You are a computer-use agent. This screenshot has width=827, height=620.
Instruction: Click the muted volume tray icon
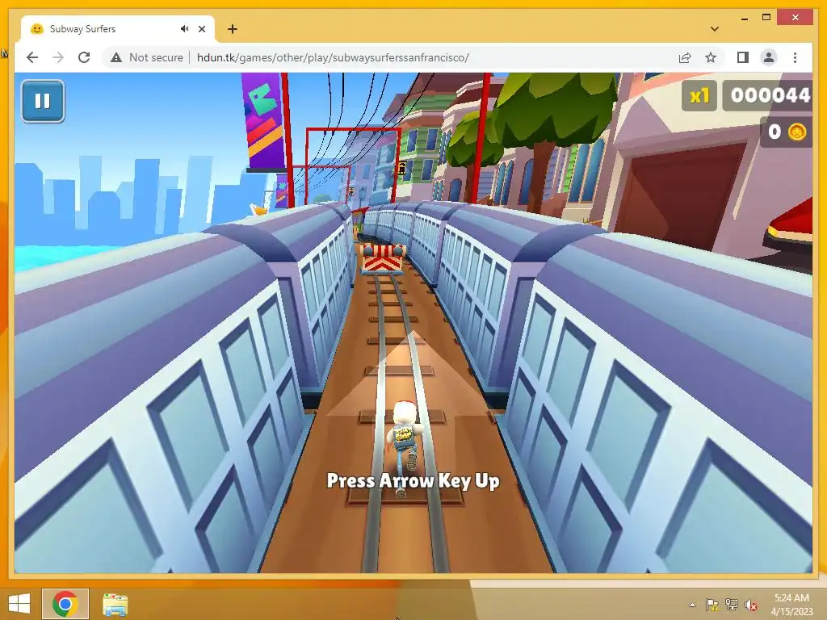(x=751, y=605)
